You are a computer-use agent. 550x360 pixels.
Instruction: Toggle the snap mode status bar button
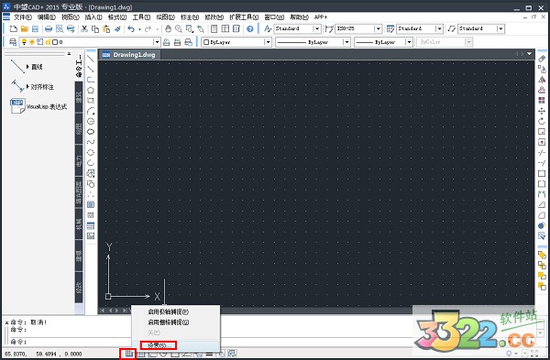(x=129, y=354)
